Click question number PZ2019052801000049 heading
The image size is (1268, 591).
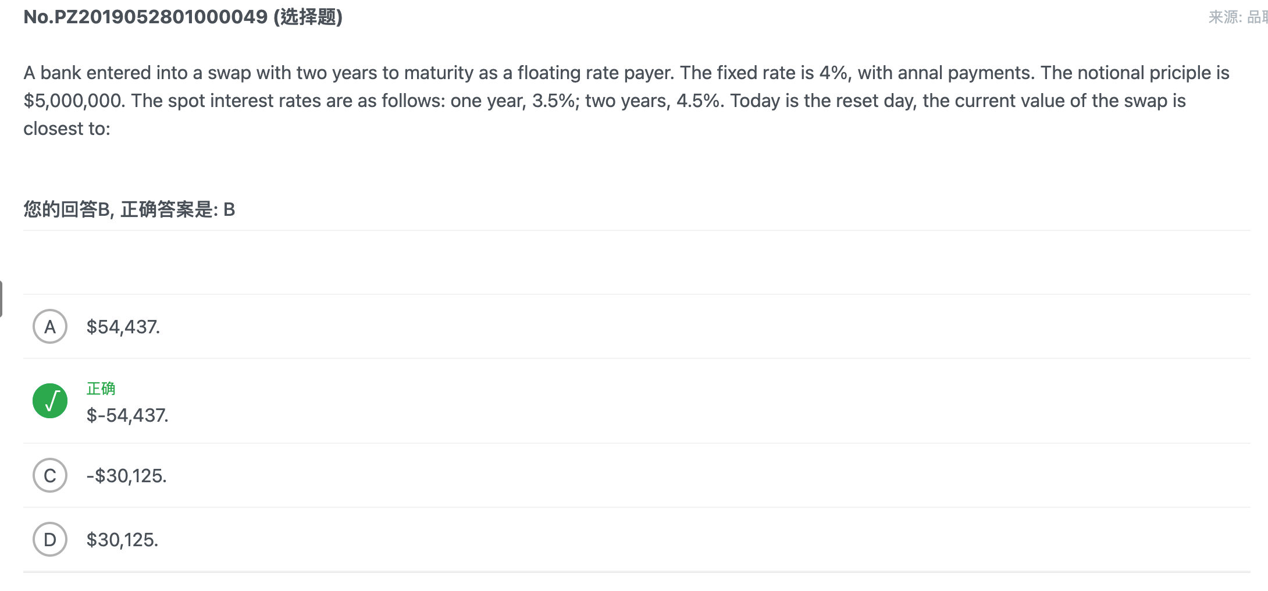point(145,17)
